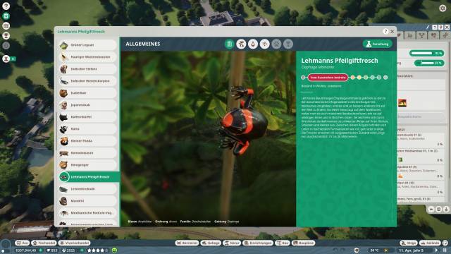Open the Gelände terrain menu
This screenshot has height=254, width=451.
coord(430,243)
